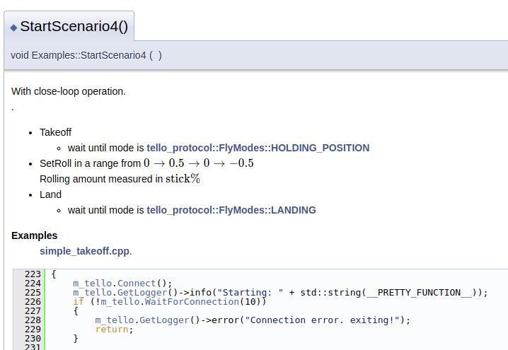This screenshot has width=508, height=350.
Task: Open the tello_protocol::FlyModes::HOLDING_POSITION link
Action: 258,148
